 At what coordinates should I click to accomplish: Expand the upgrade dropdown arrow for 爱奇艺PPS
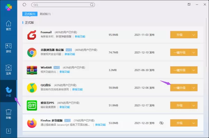point(194,105)
